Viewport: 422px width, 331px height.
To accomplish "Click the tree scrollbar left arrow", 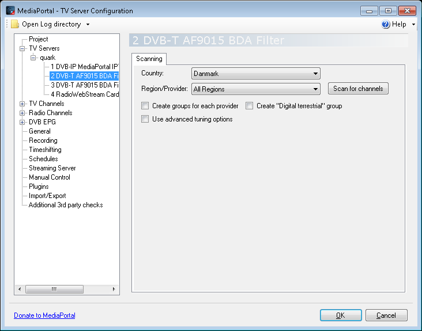I will (20, 289).
